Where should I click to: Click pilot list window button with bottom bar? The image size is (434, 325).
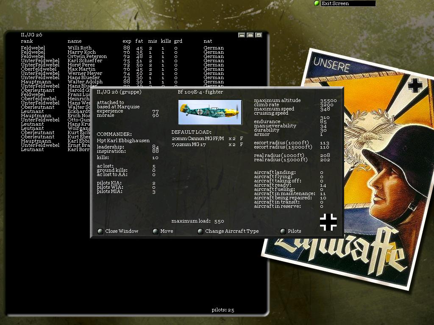coord(242,35)
